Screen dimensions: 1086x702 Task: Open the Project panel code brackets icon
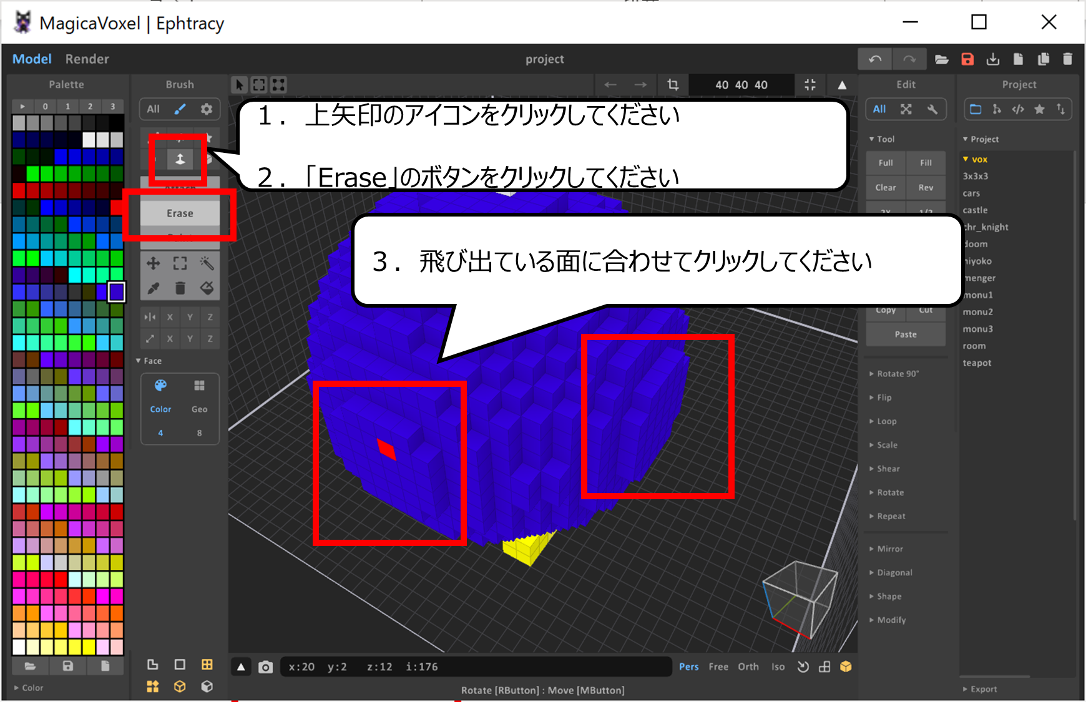(1018, 109)
